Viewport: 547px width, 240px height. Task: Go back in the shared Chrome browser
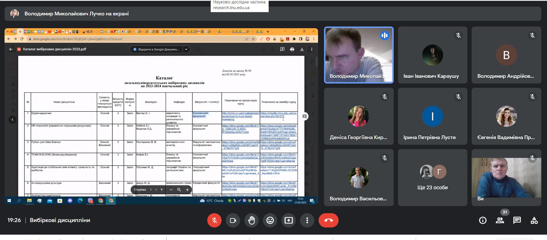9,39
